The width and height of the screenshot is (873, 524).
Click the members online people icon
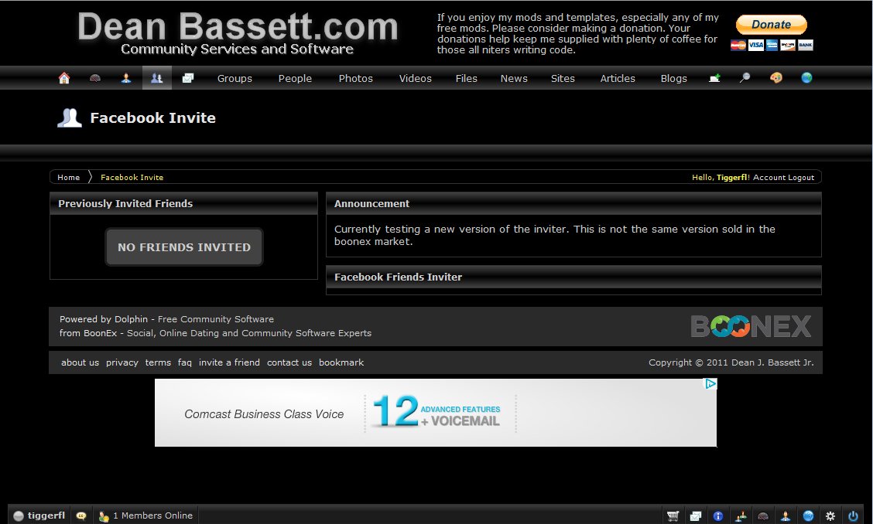click(104, 515)
